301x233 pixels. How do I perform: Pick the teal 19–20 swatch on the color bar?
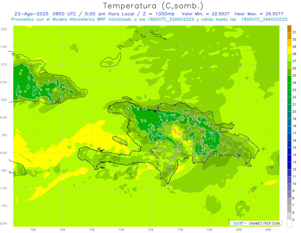pos(289,115)
